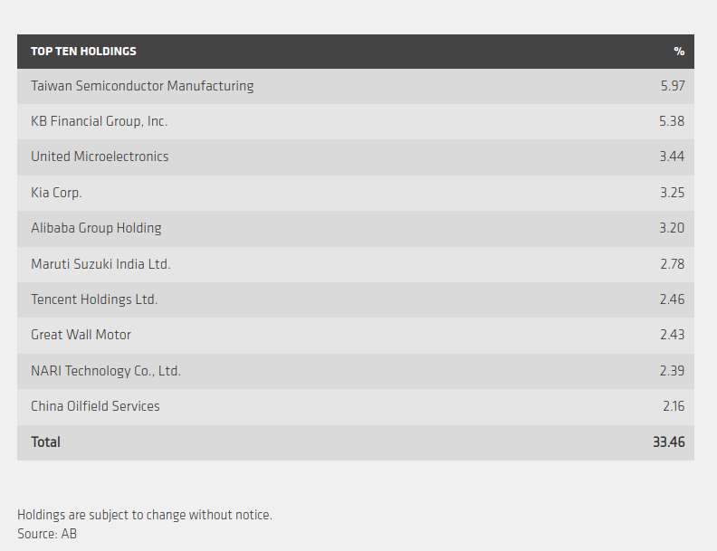The height and width of the screenshot is (551, 717).
Task: Click the 33.46 total percentage
Action: tap(668, 442)
